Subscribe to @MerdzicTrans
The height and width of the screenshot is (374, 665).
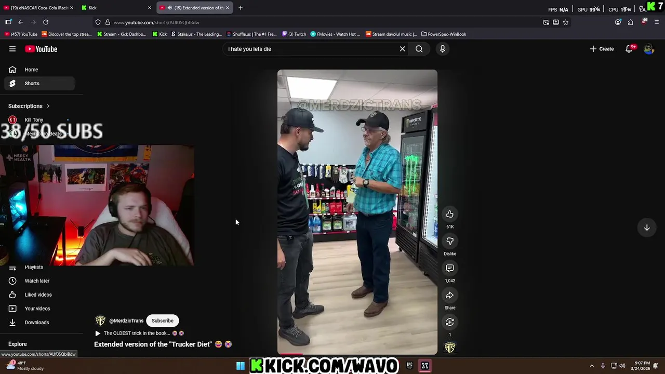click(163, 320)
